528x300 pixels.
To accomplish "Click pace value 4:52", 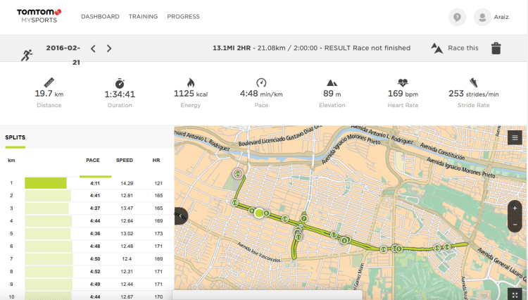I will 95,272.
